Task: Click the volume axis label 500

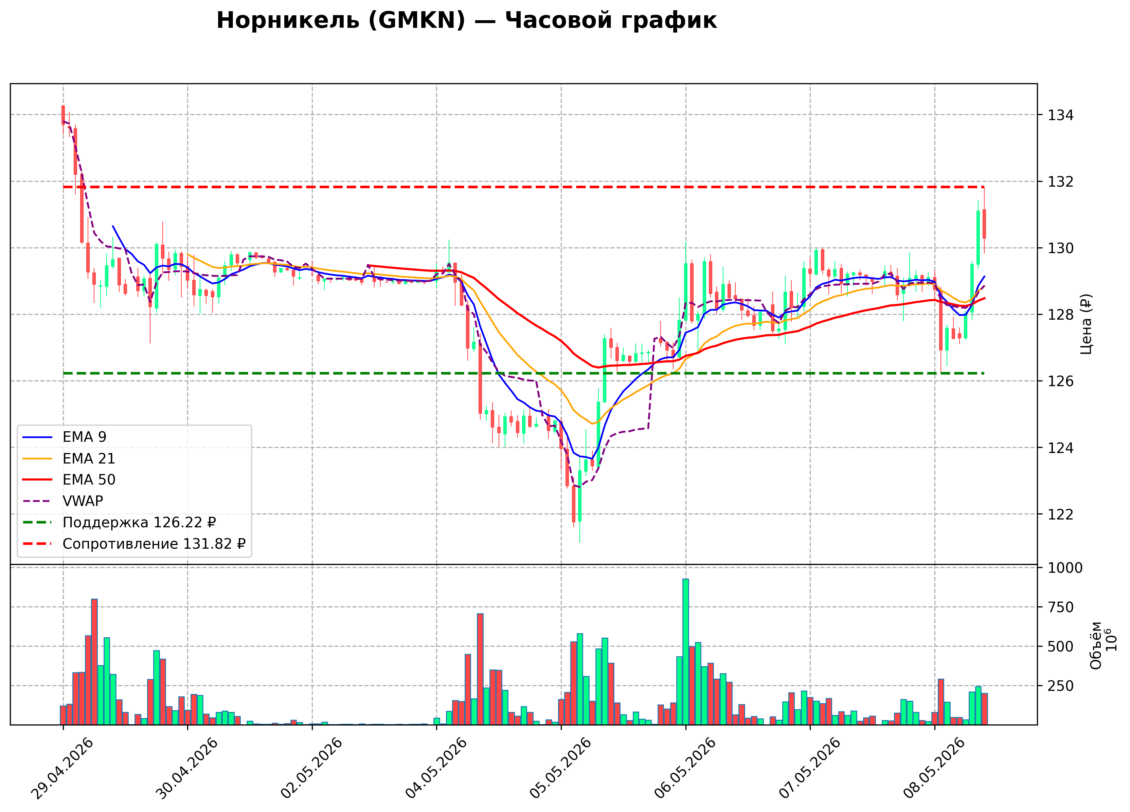Action: tap(1061, 647)
